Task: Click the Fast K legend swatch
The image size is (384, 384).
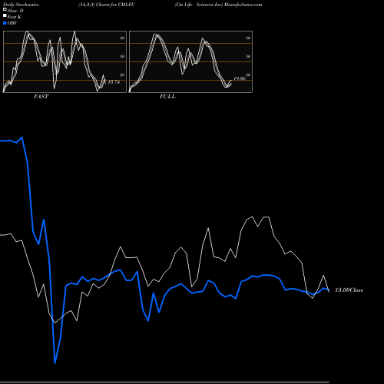Action: (x=5, y=16)
